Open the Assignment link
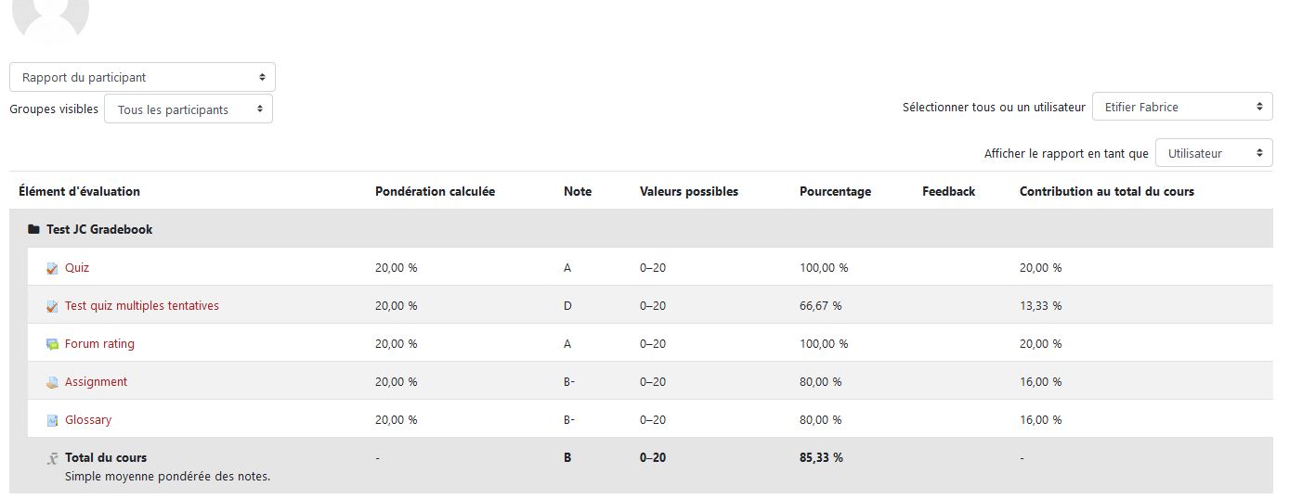 tap(96, 382)
